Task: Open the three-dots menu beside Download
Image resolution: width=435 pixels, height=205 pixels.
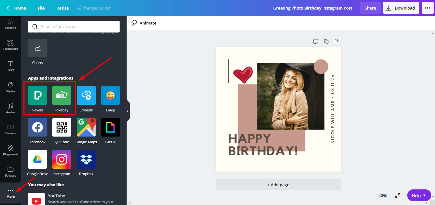Action: tap(428, 8)
